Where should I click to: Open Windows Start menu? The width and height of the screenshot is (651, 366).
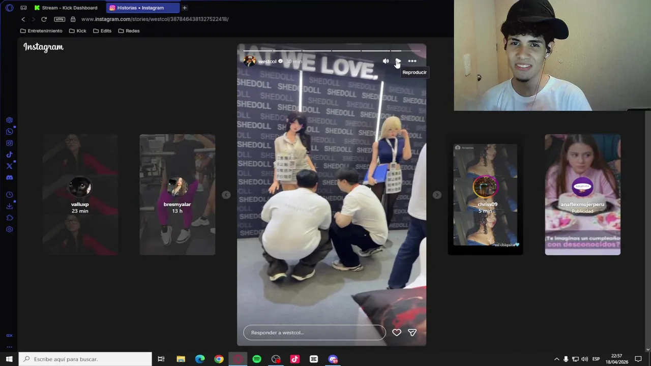[9, 359]
